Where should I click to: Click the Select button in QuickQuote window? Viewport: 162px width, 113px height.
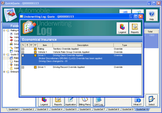click(x=152, y=100)
